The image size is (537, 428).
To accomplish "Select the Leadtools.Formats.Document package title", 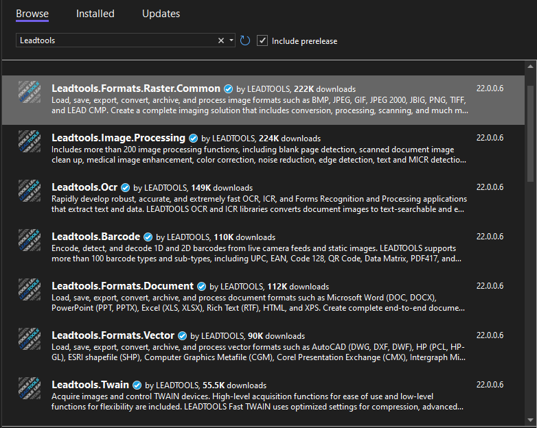I will (123, 285).
